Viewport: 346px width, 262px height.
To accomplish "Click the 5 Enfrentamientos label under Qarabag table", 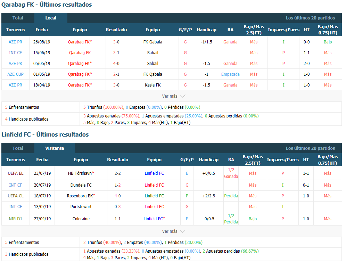I will pyautogui.click(x=22, y=107).
